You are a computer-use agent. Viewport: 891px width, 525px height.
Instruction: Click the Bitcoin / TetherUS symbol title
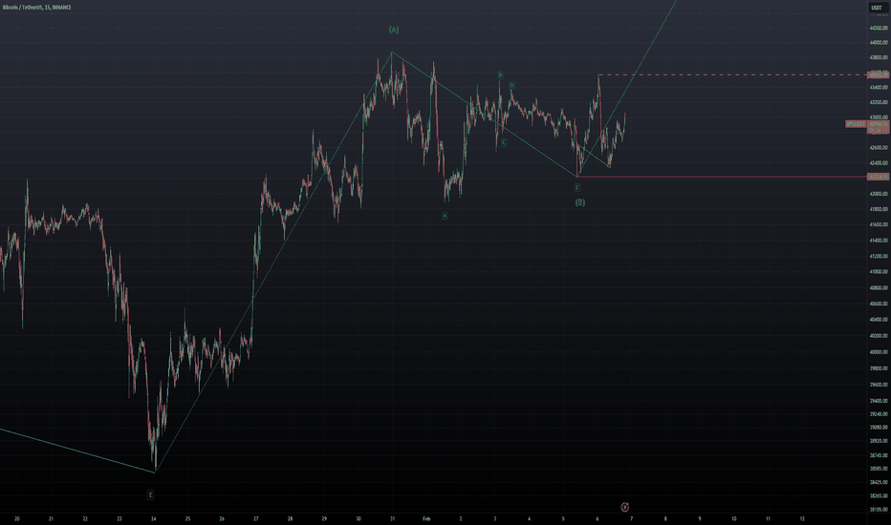coord(36,8)
